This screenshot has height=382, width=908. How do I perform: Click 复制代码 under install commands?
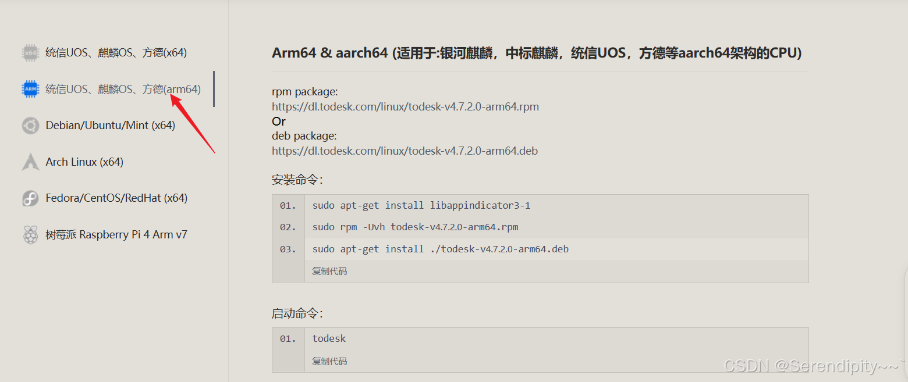[329, 271]
